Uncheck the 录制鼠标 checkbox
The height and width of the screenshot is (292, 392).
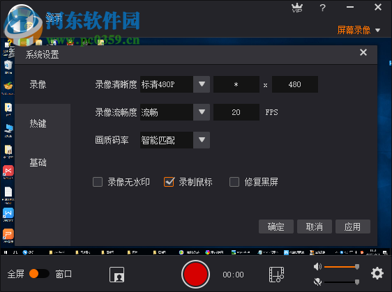(169, 182)
